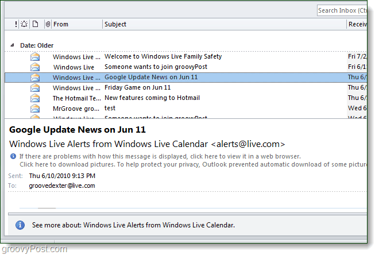
Task: Select Google Update News on Jun 11 message
Action: [151, 78]
